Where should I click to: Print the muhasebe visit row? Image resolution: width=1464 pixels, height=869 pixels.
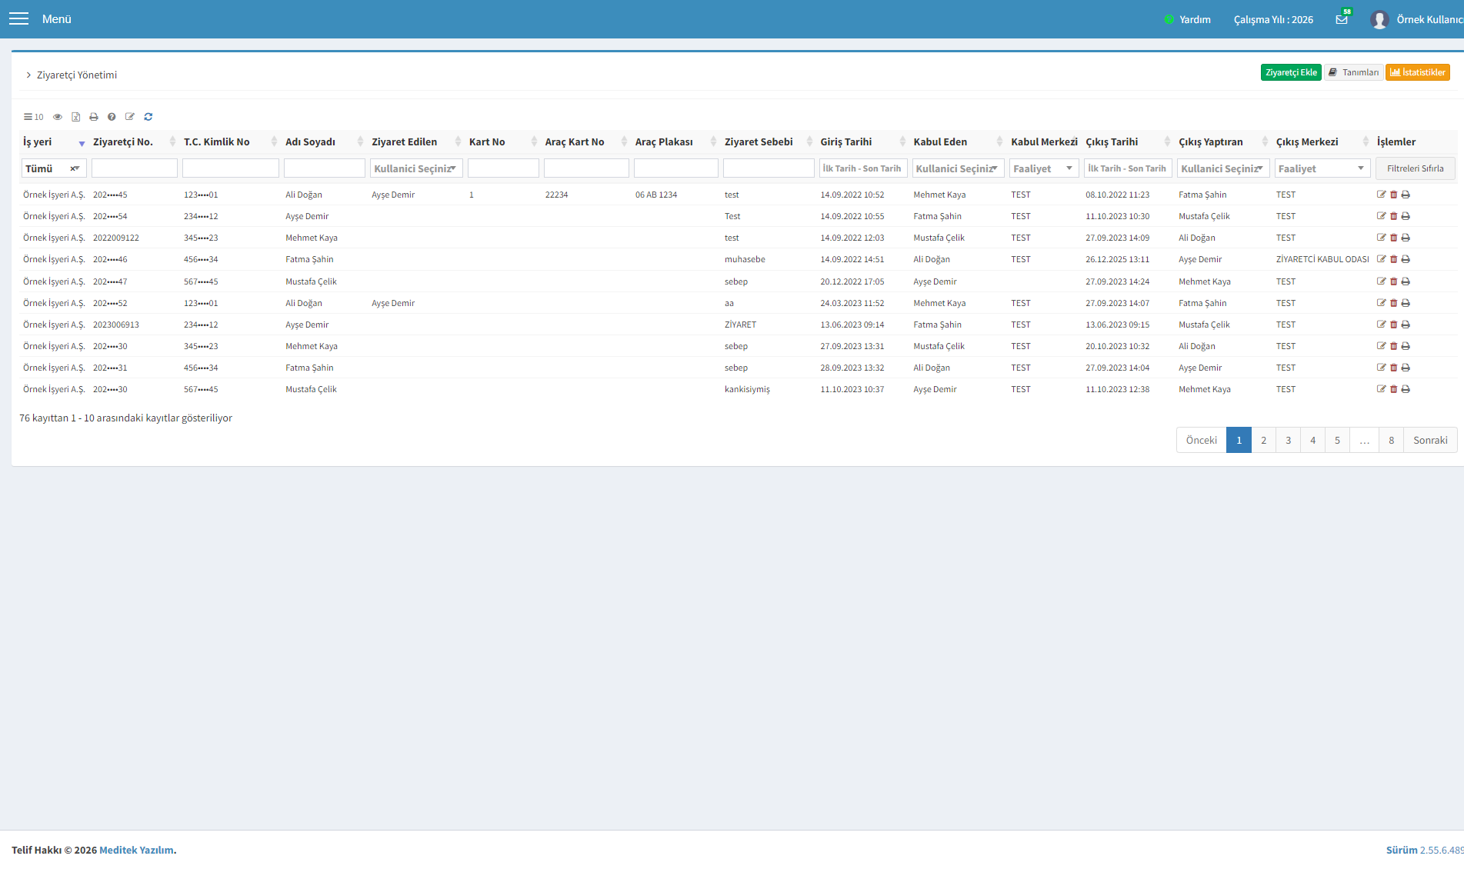pyautogui.click(x=1406, y=259)
